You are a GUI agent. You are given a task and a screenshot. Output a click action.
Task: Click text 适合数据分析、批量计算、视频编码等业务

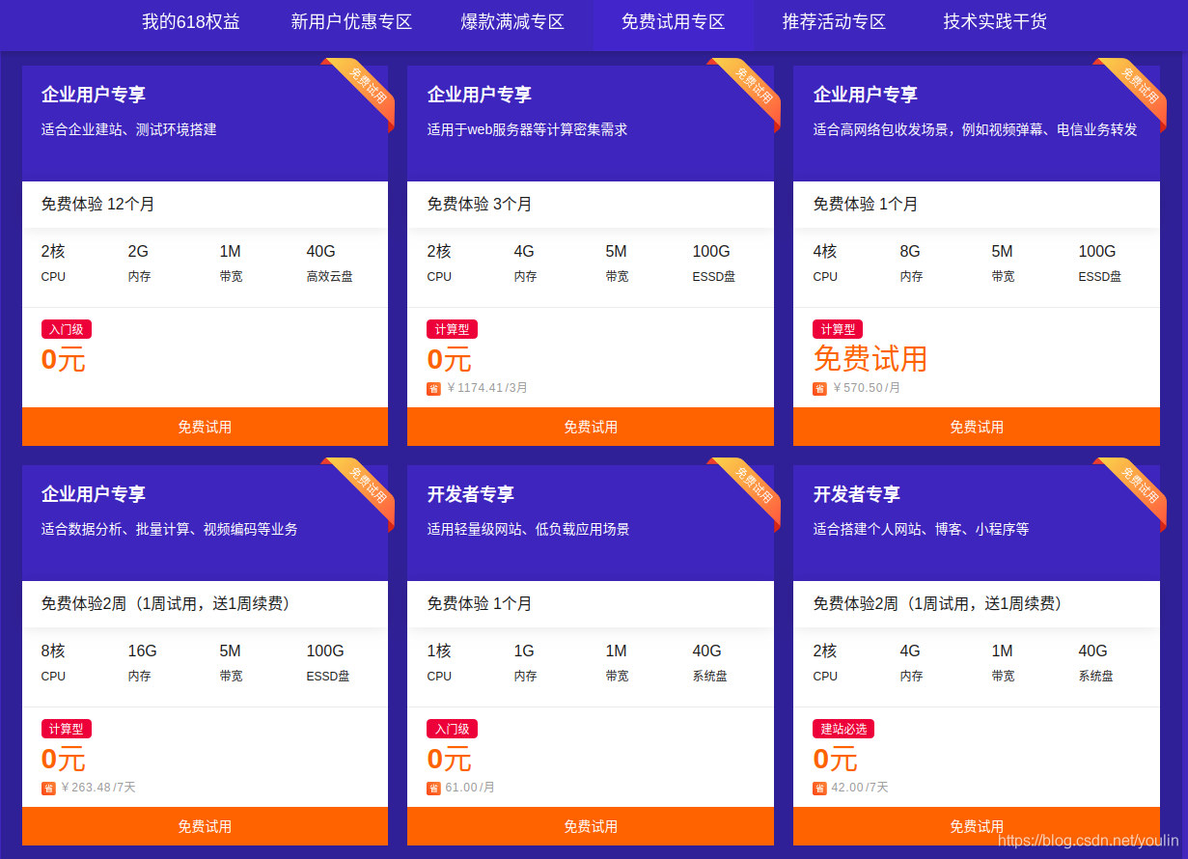coord(170,529)
